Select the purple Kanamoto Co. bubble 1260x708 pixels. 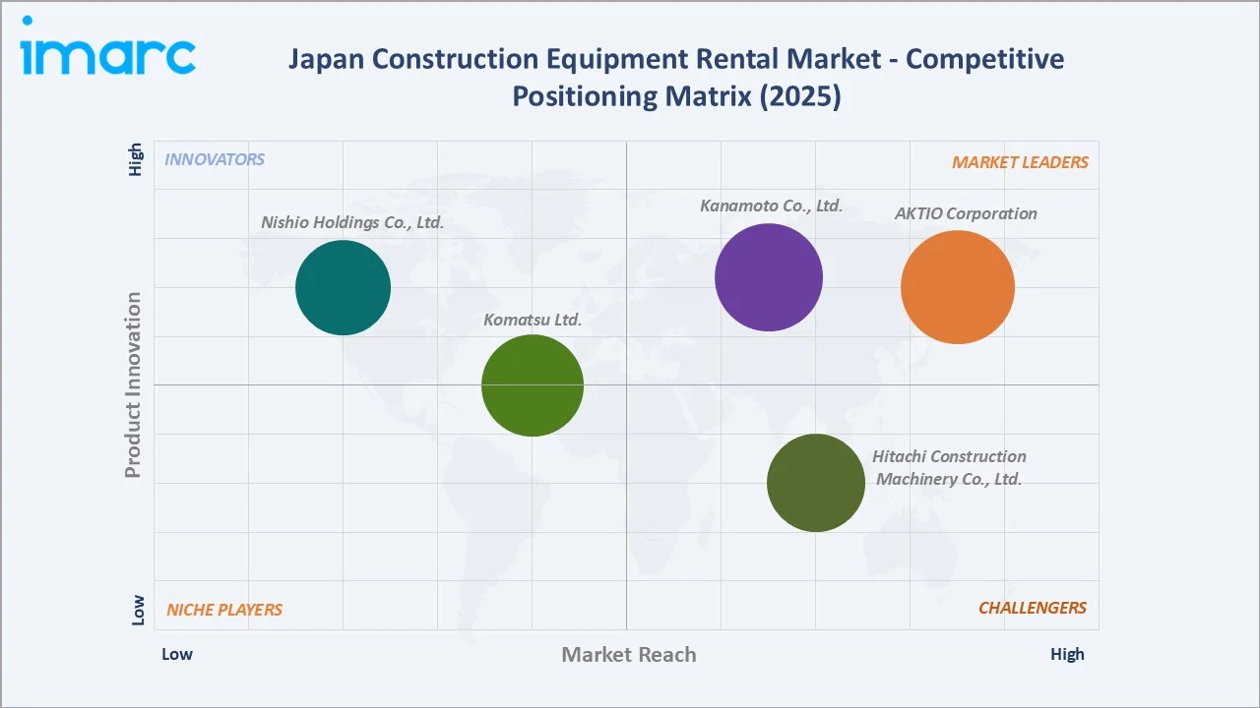pos(769,277)
